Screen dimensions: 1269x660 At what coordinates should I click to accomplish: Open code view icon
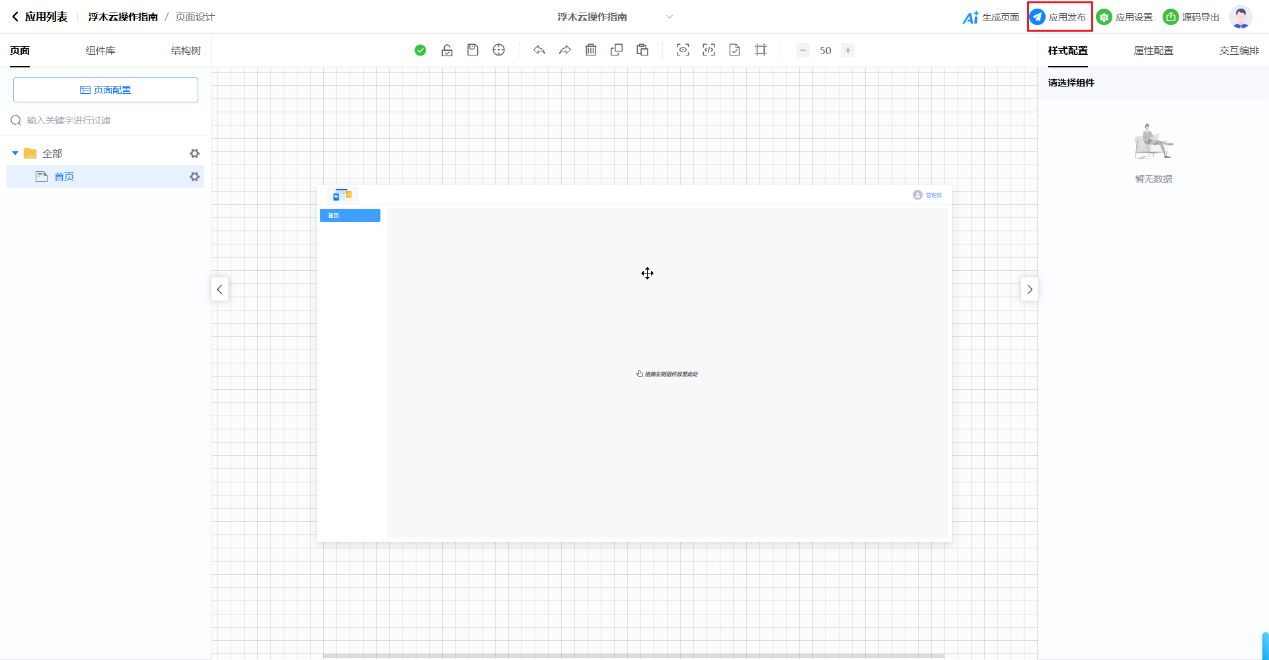click(709, 50)
